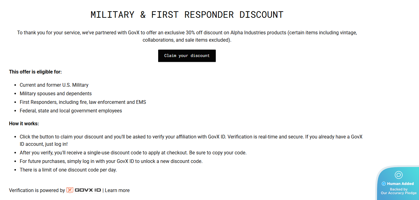This screenshot has height=200, width=419.
Task: Click the Claim your discount button
Action: point(187,56)
